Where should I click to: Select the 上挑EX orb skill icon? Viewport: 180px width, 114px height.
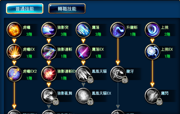coord(152,52)
